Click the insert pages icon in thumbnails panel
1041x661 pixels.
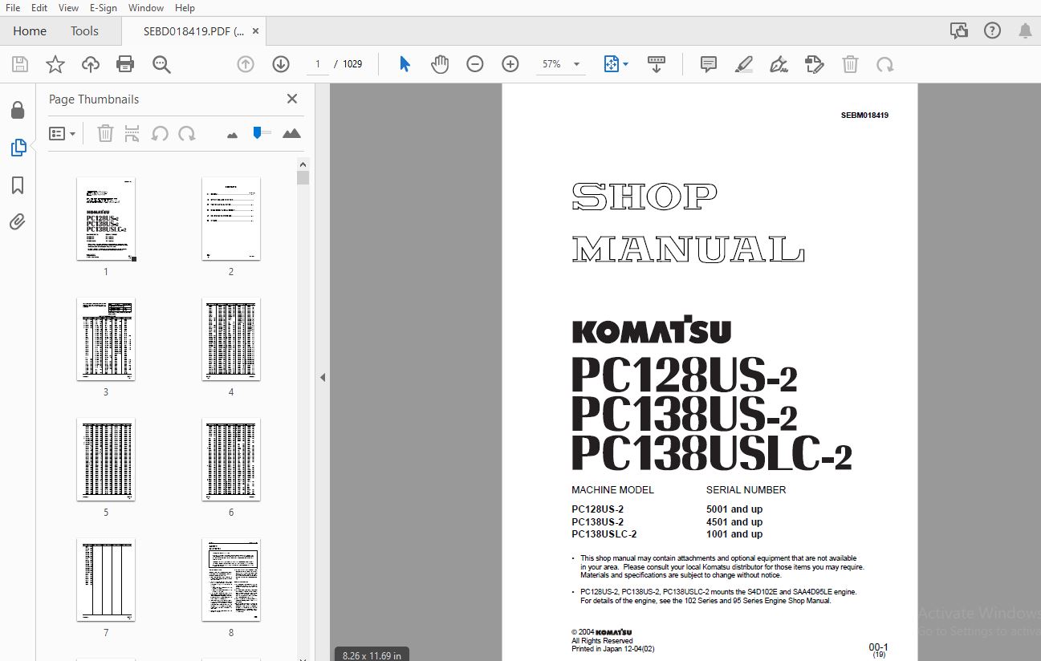click(x=132, y=133)
